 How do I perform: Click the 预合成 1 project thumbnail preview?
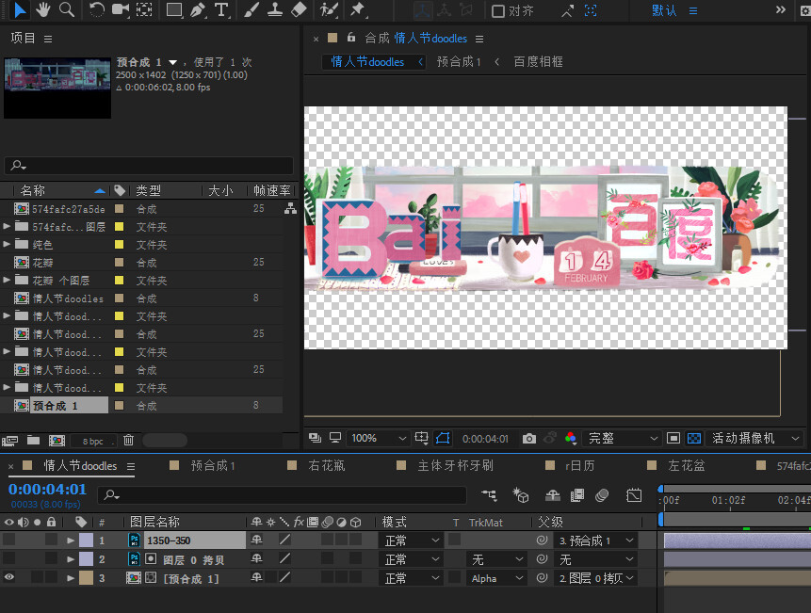57,88
